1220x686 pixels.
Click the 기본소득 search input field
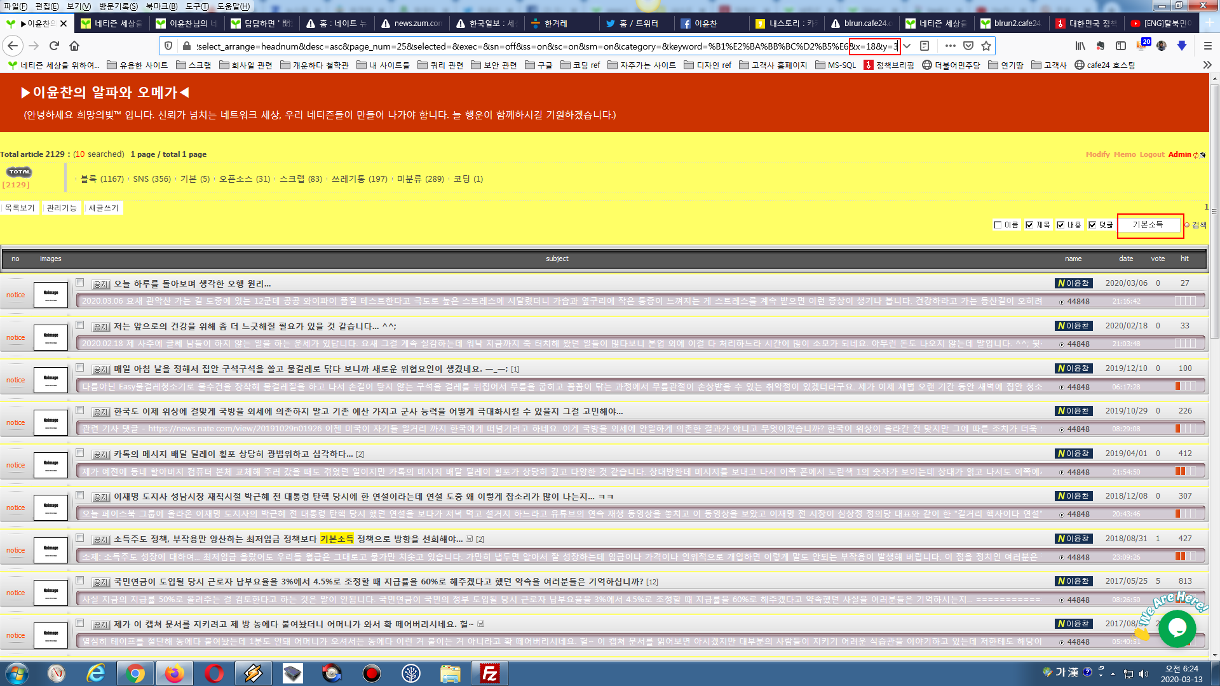coord(1149,225)
